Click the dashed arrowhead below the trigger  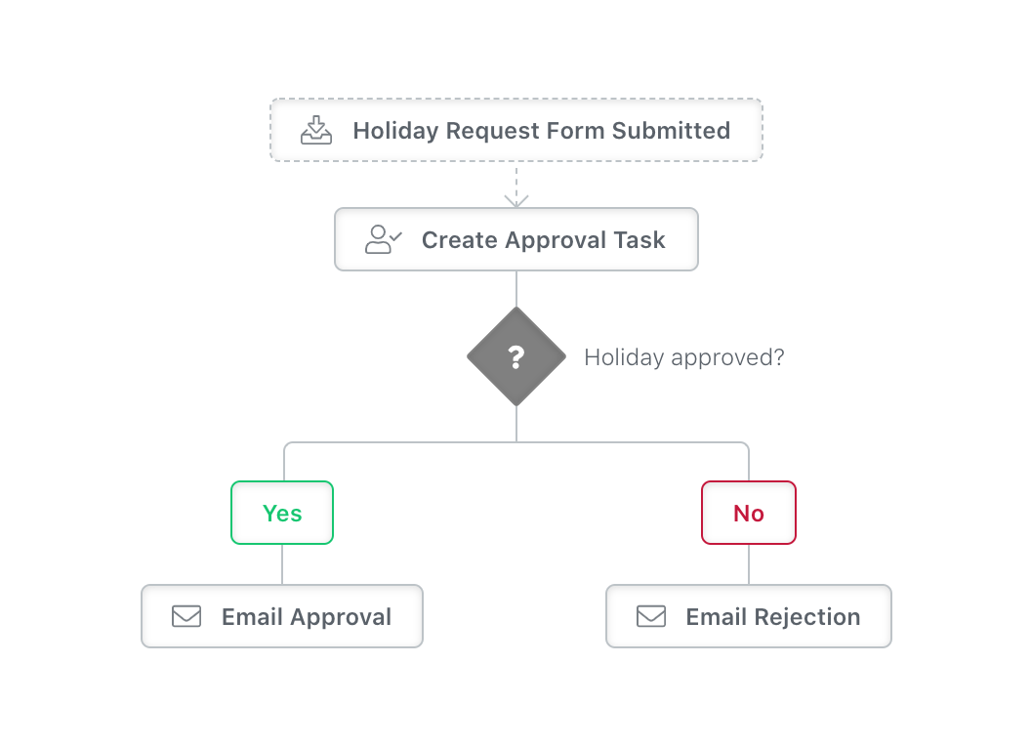tap(516, 200)
